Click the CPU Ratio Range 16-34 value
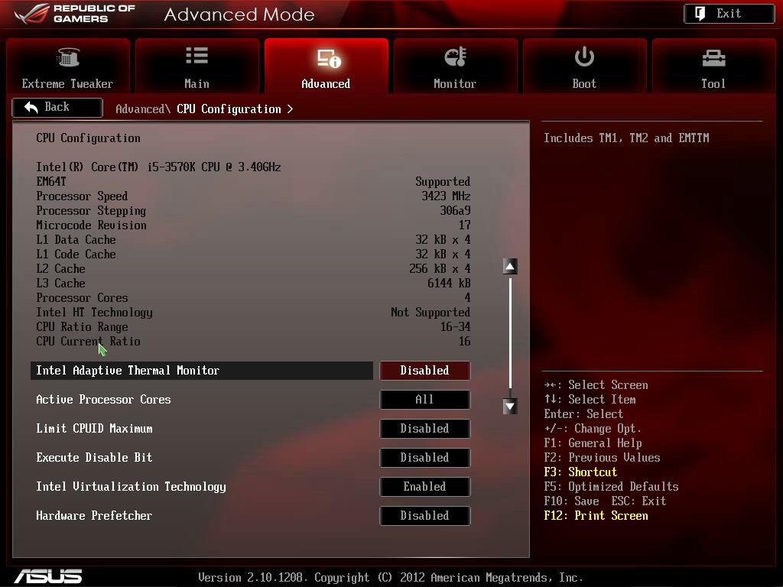 (456, 326)
